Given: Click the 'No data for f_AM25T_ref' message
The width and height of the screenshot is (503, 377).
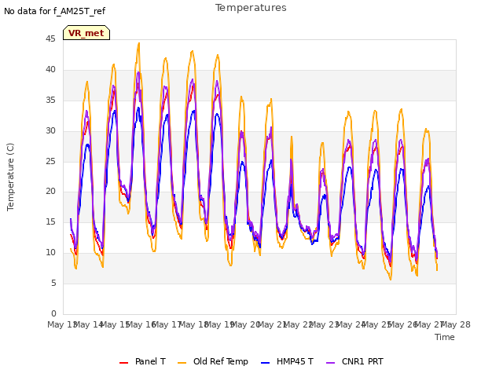Looking at the screenshot, I should pyautogui.click(x=54, y=11).
